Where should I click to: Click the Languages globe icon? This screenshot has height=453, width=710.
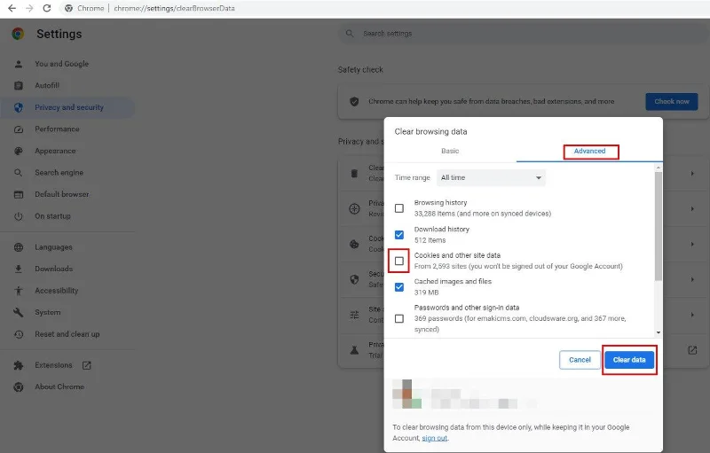(18, 247)
